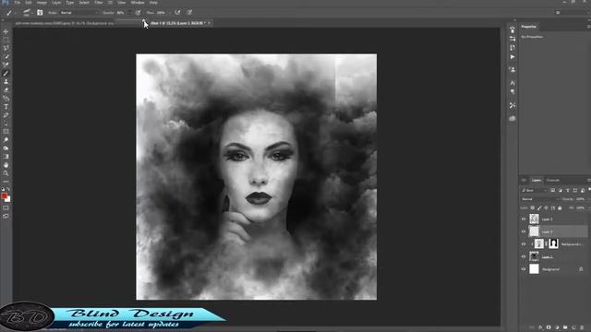Open the Edit Toolbar three-dots button
The width and height of the screenshot is (591, 332).
pyautogui.click(x=6, y=182)
